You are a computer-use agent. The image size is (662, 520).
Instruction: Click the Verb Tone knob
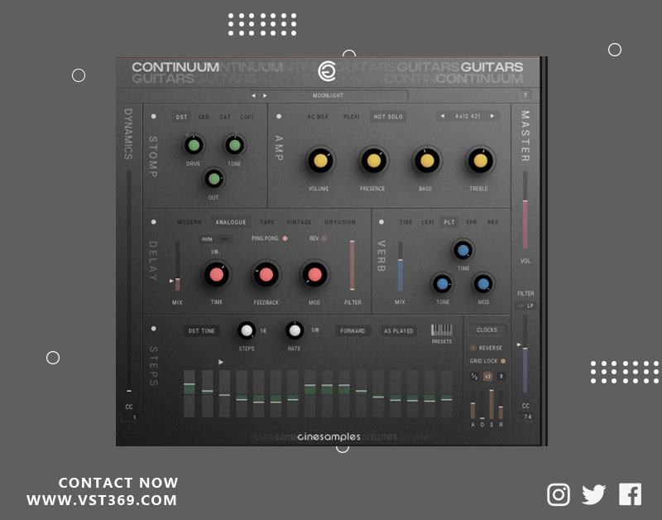(x=442, y=284)
